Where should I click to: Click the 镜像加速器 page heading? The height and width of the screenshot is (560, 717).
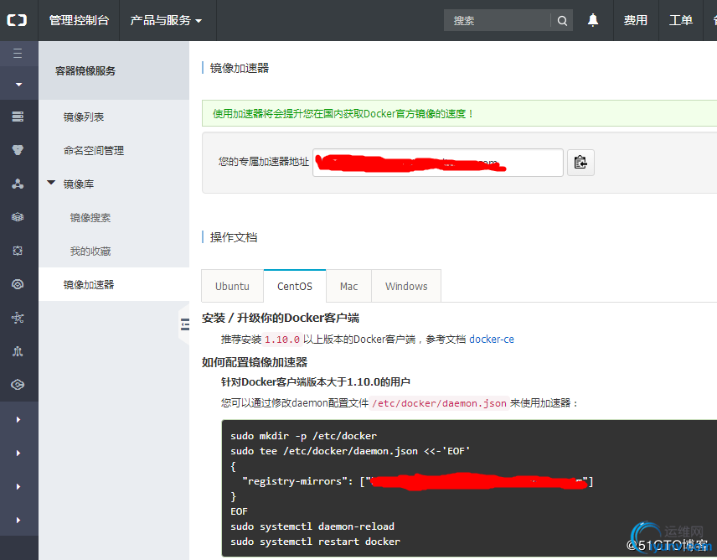(240, 68)
